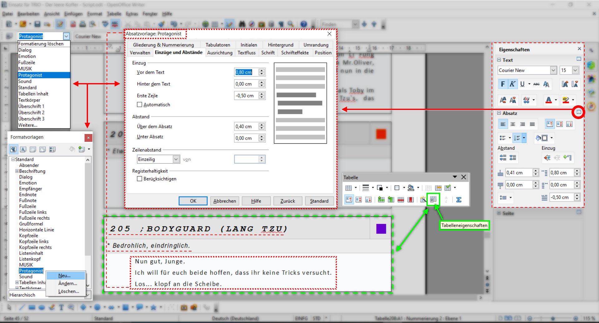Expand the Seite section in sidebar
Viewport: 599px width, 323px height.
pos(499,213)
